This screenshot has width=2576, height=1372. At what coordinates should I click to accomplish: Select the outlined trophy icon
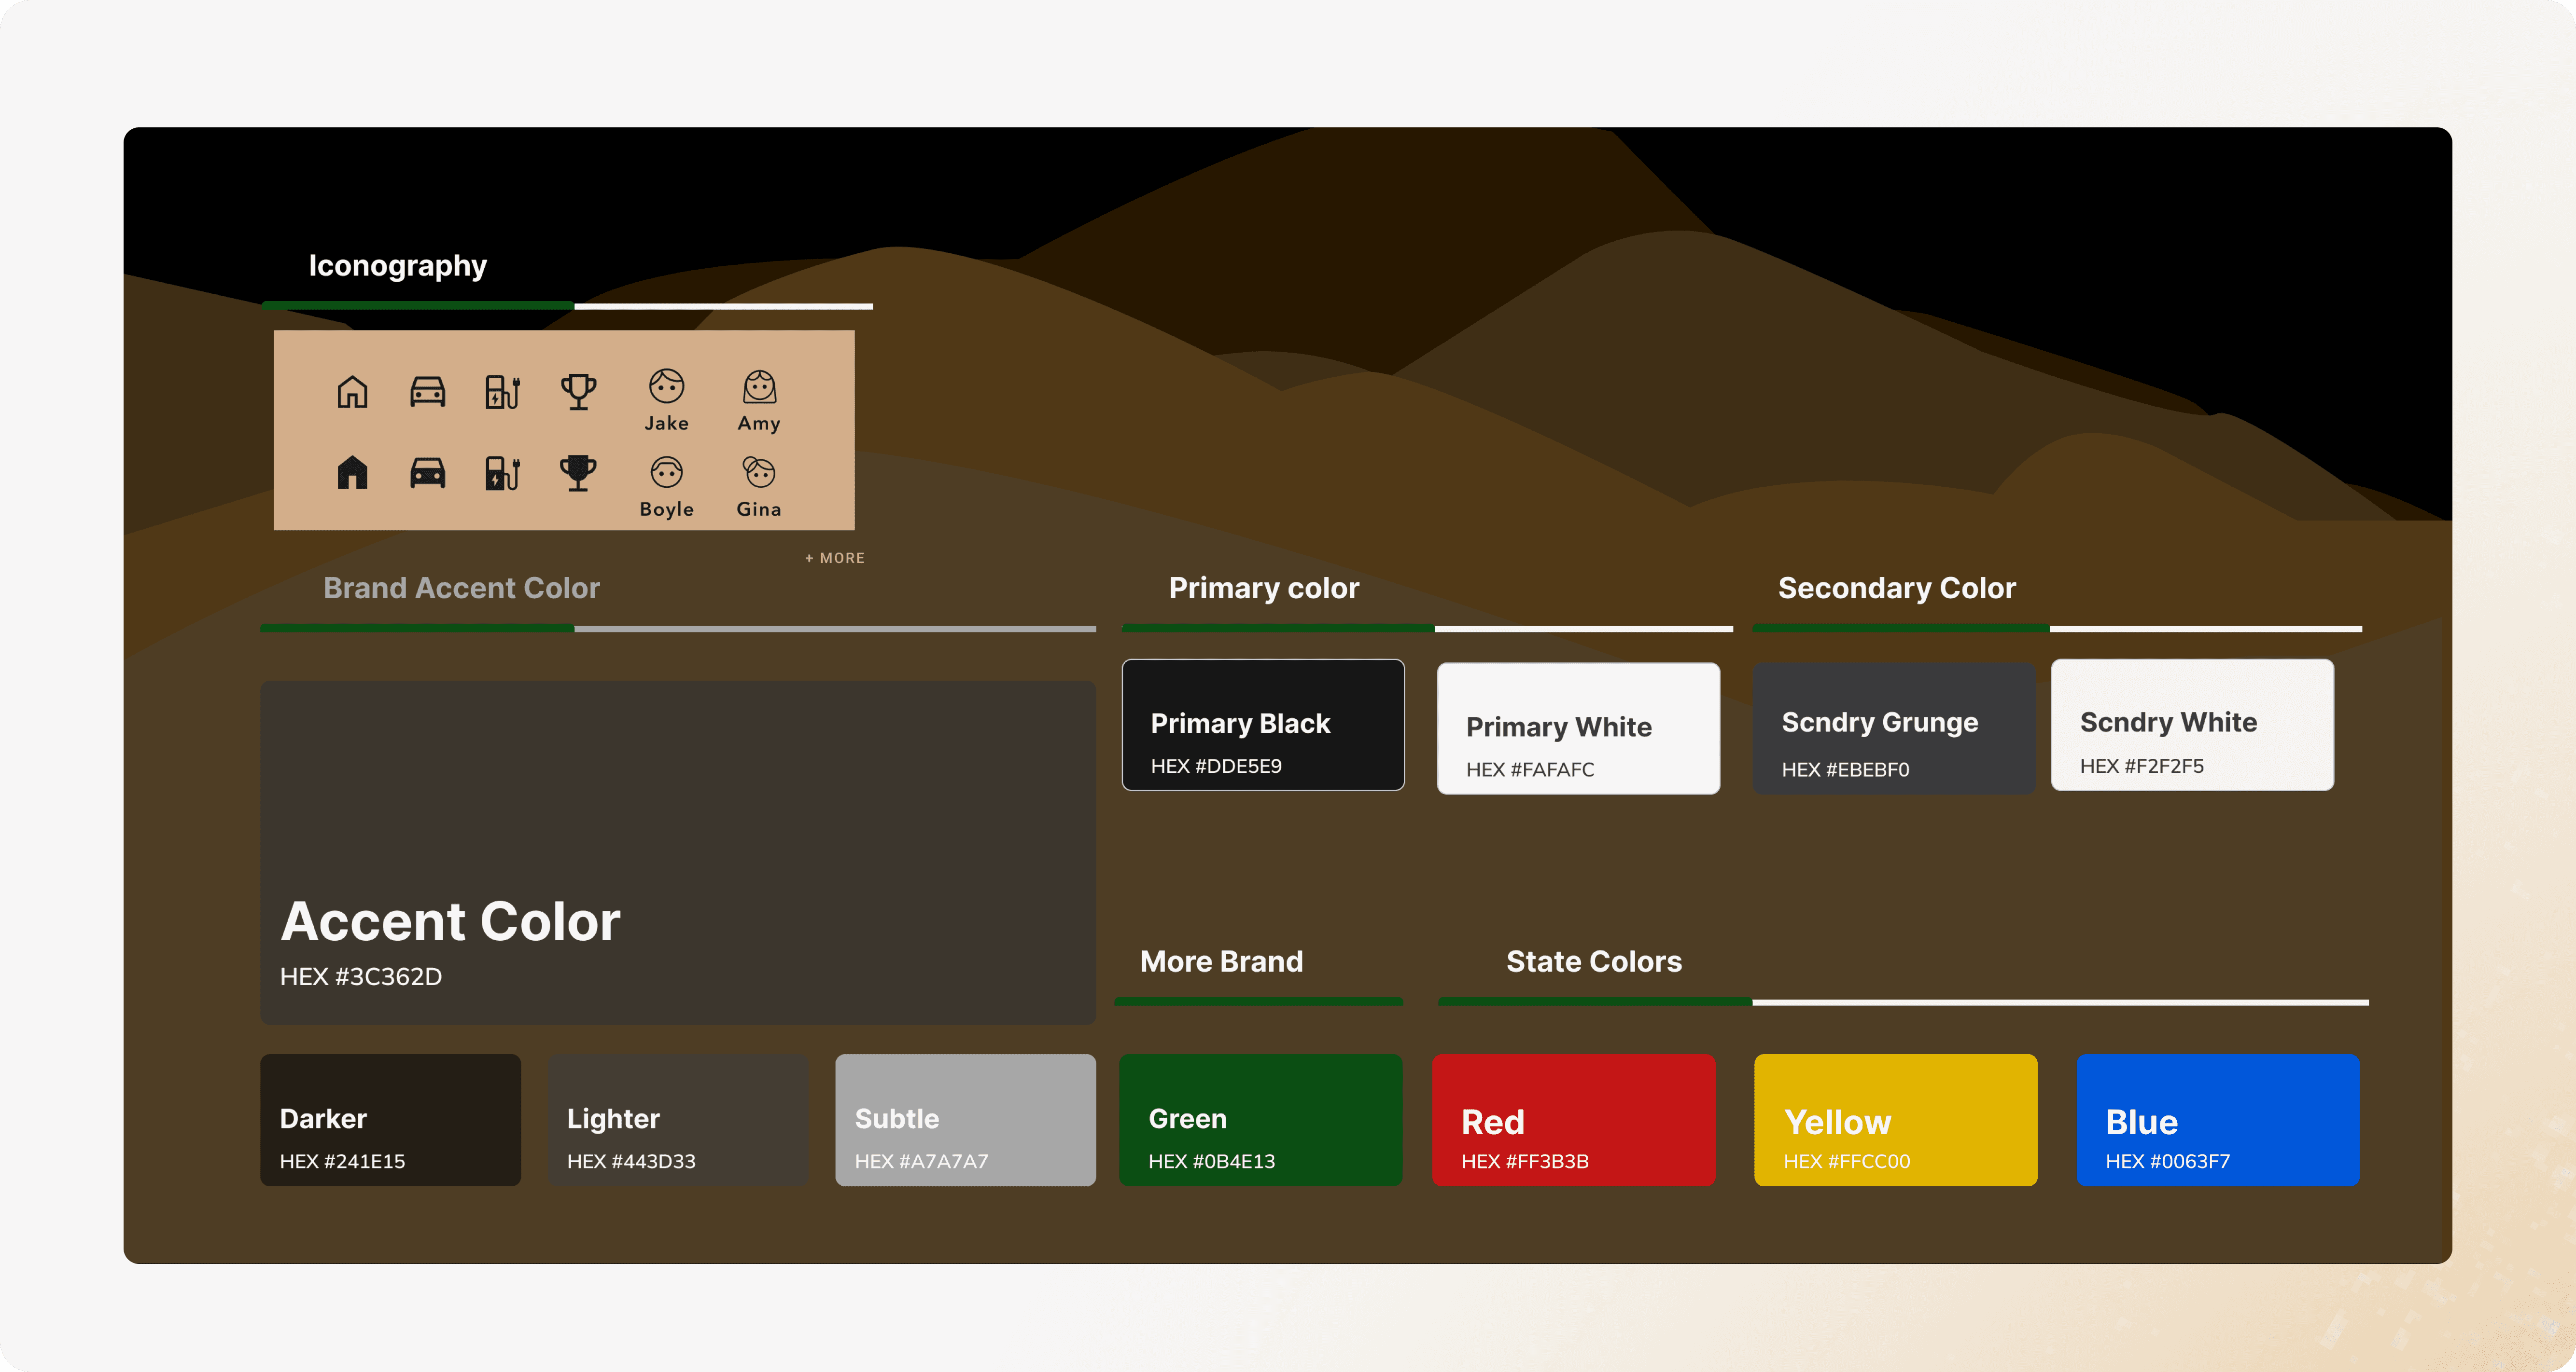point(578,392)
